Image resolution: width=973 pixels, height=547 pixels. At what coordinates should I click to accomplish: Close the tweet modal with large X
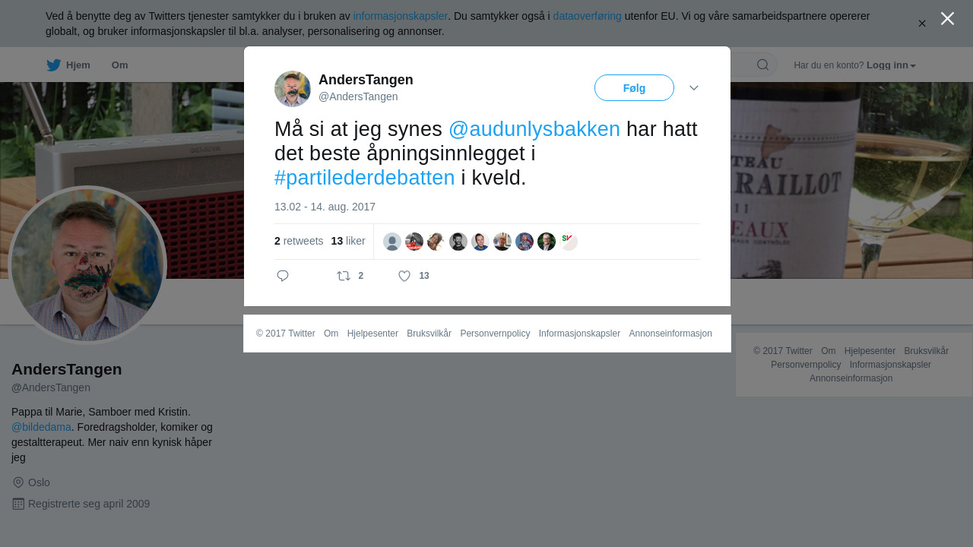(x=947, y=18)
